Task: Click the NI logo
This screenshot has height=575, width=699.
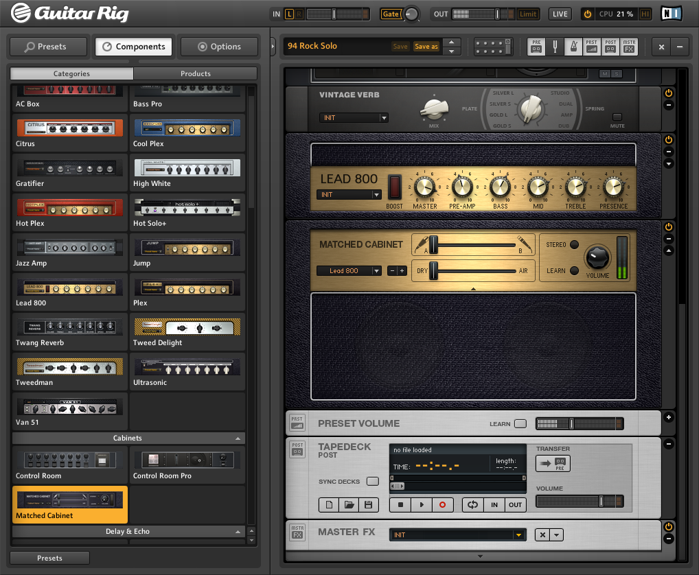Action: (x=672, y=13)
